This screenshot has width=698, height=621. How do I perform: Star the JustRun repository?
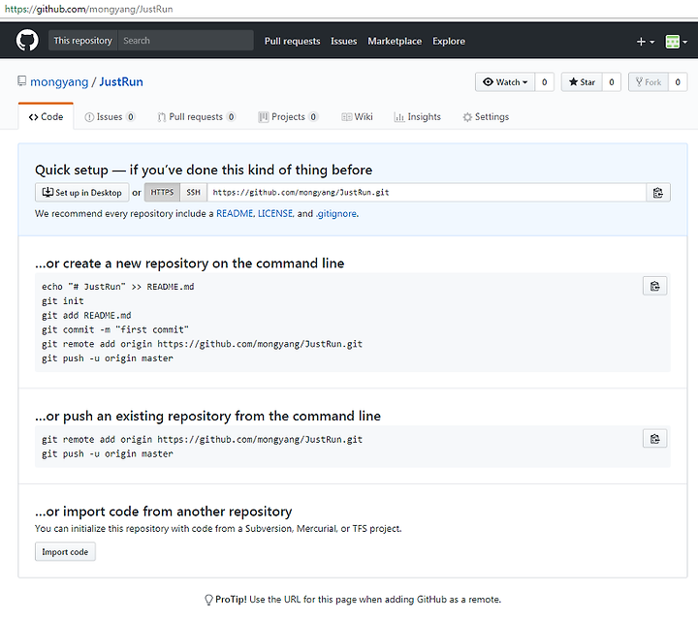(582, 82)
